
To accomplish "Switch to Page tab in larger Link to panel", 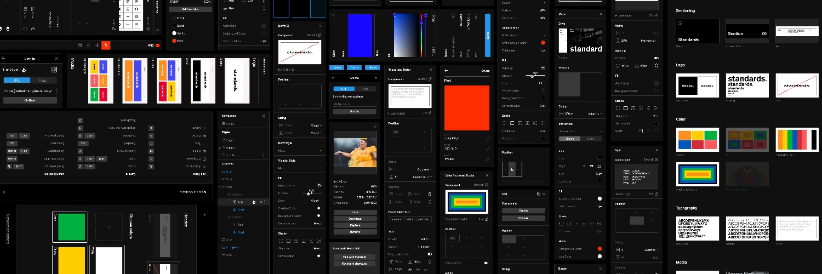I will click(43, 80).
